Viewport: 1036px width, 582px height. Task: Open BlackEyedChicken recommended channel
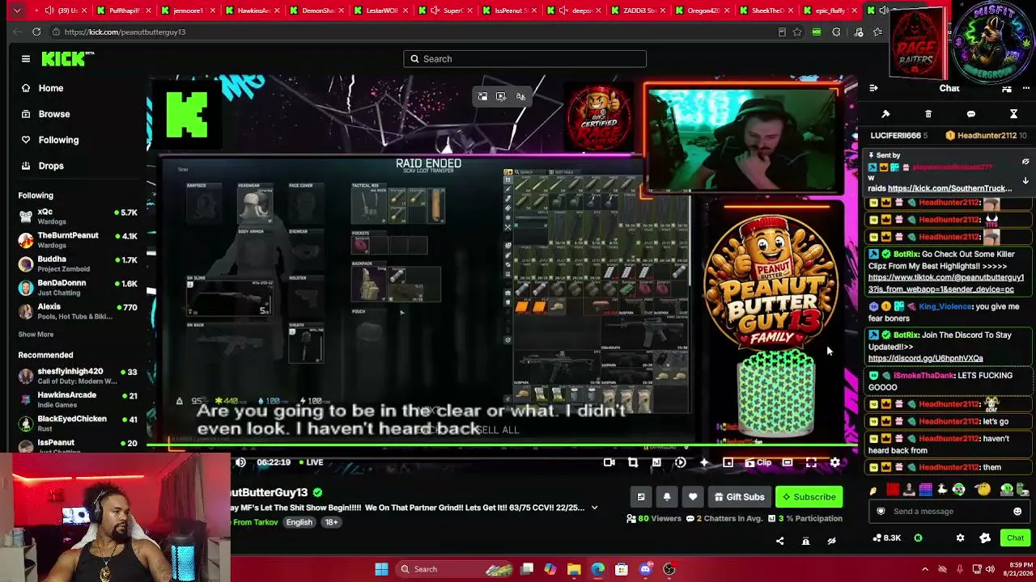[x=78, y=423]
